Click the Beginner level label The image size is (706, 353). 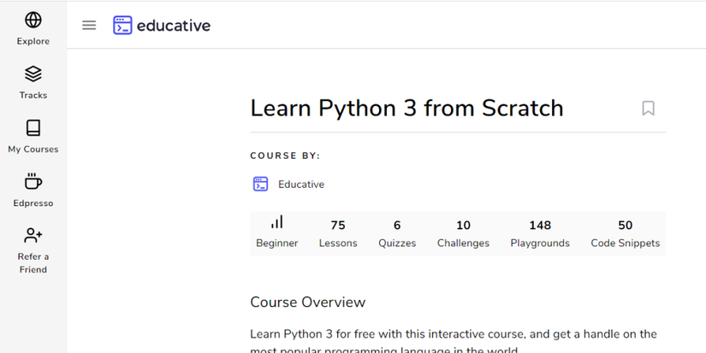coord(277,244)
